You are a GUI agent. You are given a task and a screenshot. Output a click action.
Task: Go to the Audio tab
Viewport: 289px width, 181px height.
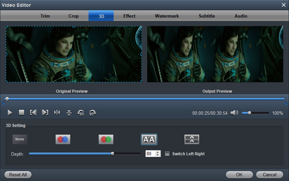coord(241,16)
